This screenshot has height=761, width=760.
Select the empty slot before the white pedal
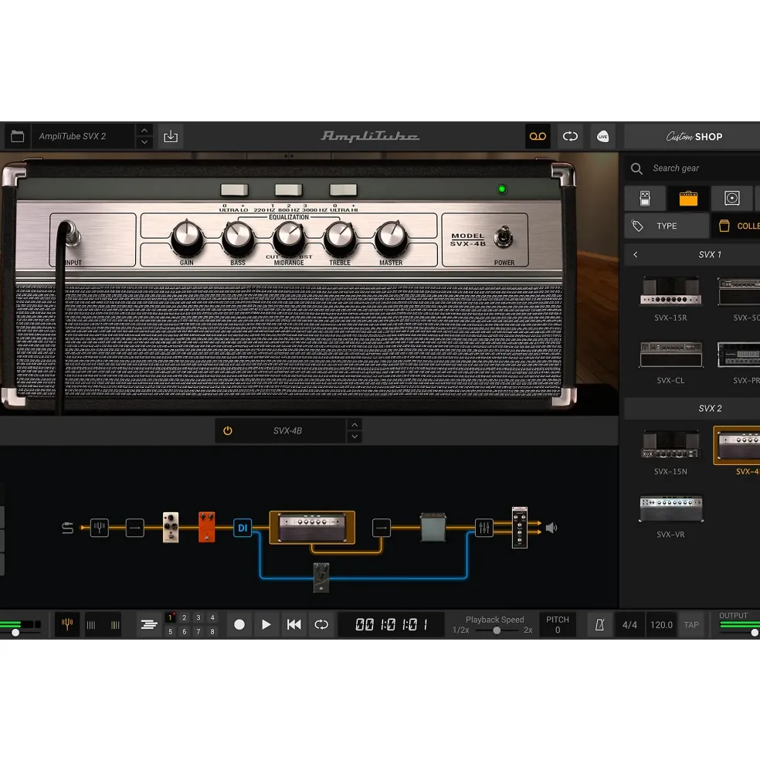135,528
